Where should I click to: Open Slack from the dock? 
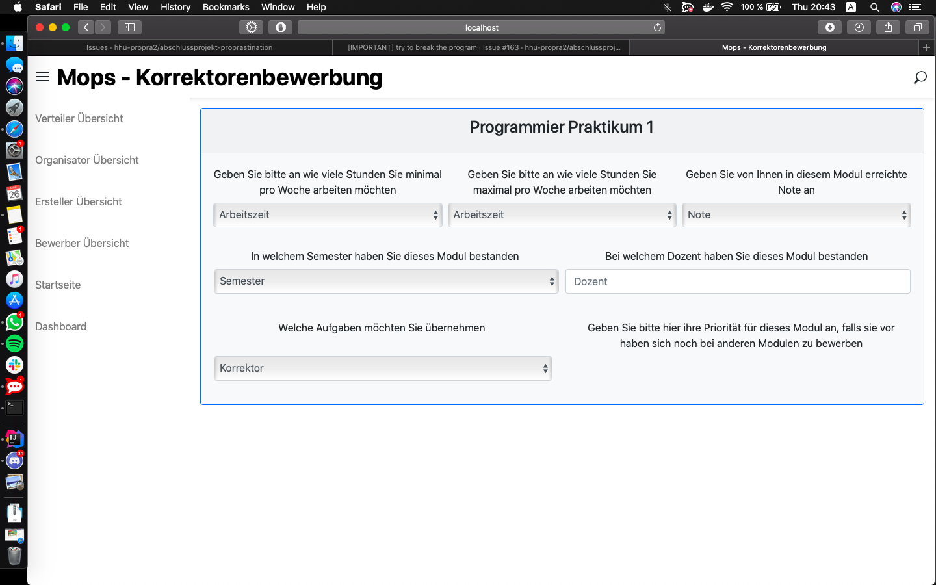[14, 365]
